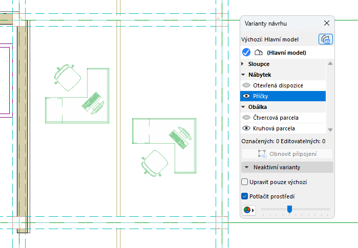Click list scrollbar up arrow

[330, 63]
